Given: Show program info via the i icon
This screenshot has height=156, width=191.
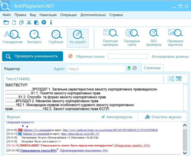Looking at the screenshot, I should pos(51,22).
